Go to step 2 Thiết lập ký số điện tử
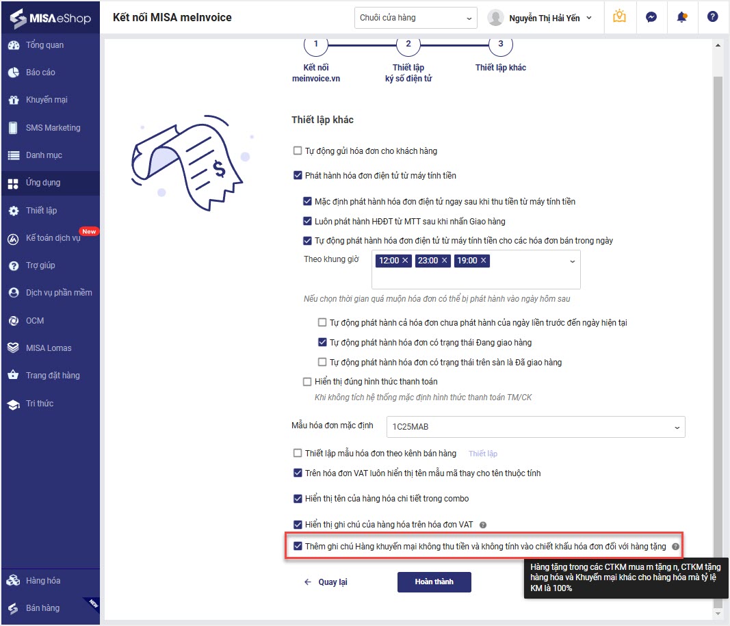This screenshot has width=730, height=626. (408, 45)
